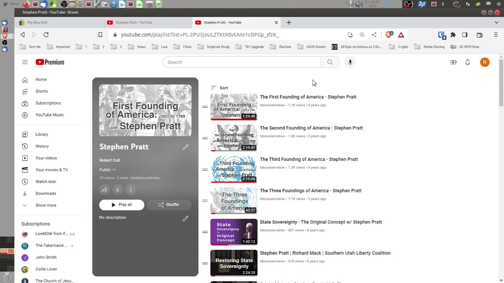Grab the reorder handle for First Founding video
The image size is (504, 283).
[205, 107]
